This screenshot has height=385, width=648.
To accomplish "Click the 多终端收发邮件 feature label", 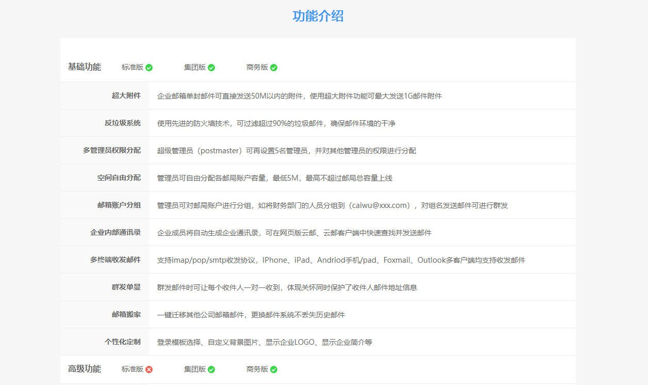I will point(115,260).
